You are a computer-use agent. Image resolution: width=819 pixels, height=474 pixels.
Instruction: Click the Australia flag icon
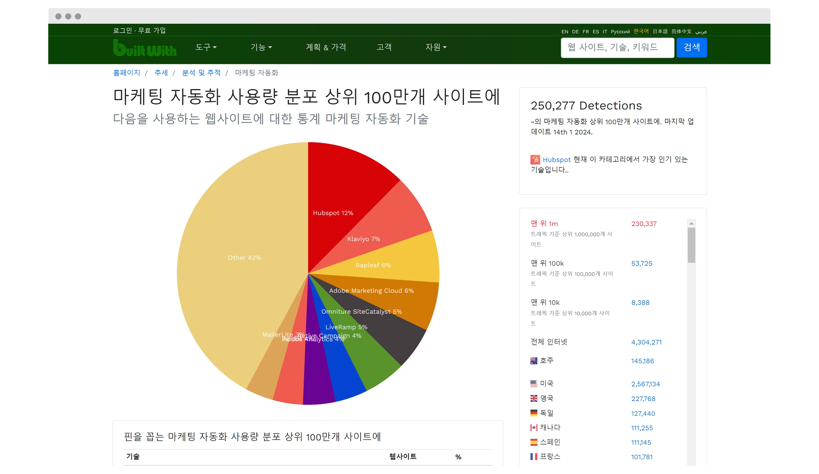click(x=534, y=360)
